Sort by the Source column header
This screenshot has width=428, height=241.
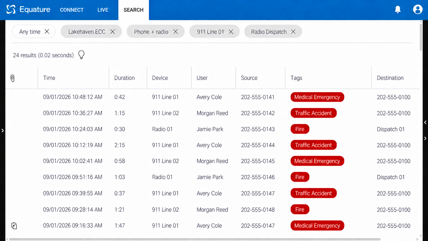(249, 78)
